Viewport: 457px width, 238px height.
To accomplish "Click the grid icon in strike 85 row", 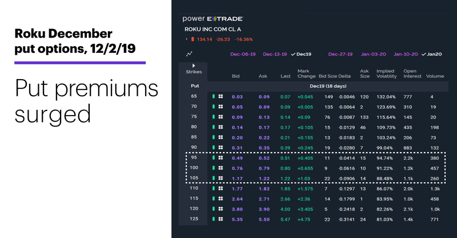I will [221, 137].
